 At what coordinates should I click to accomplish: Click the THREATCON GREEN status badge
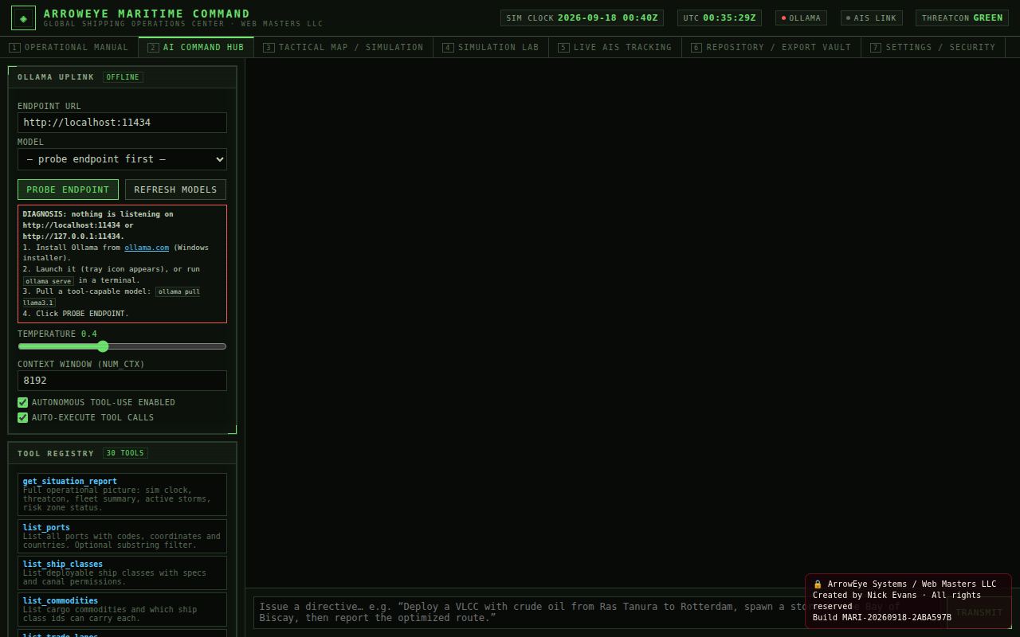962,18
